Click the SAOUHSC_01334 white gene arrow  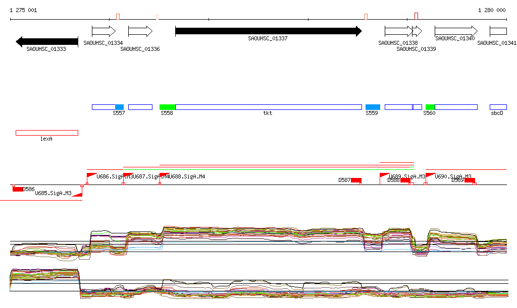[104, 31]
